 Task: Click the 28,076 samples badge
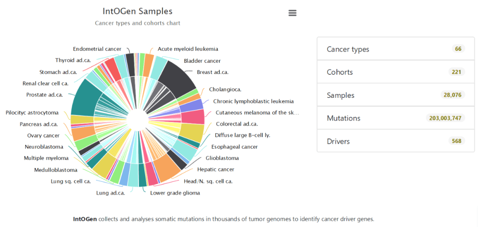coord(453,95)
